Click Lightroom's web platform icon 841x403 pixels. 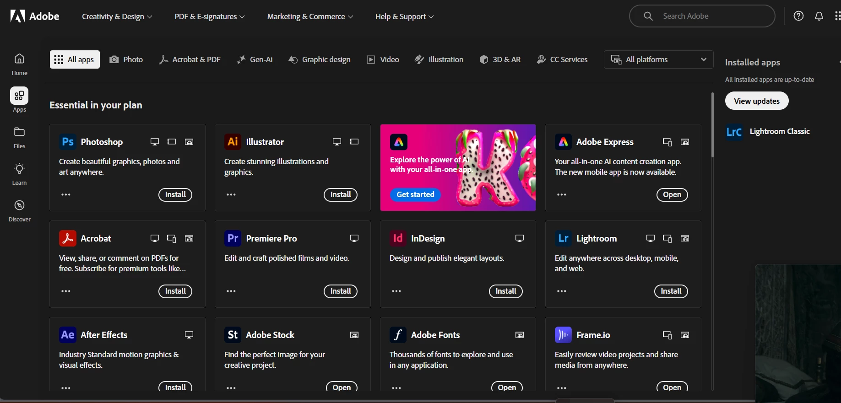coord(685,238)
